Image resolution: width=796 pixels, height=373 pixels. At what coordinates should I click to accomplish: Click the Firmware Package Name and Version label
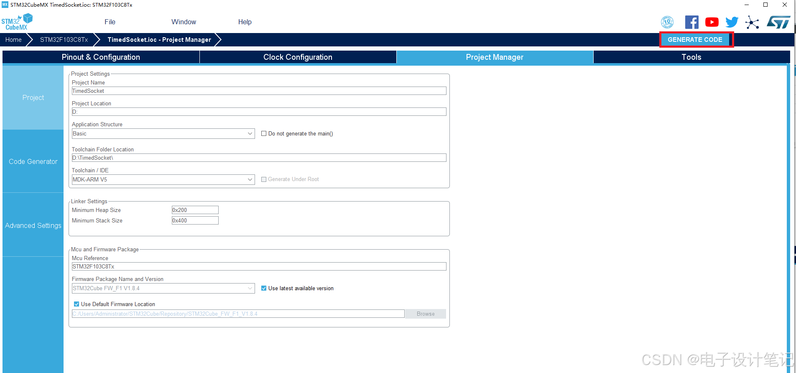117,279
